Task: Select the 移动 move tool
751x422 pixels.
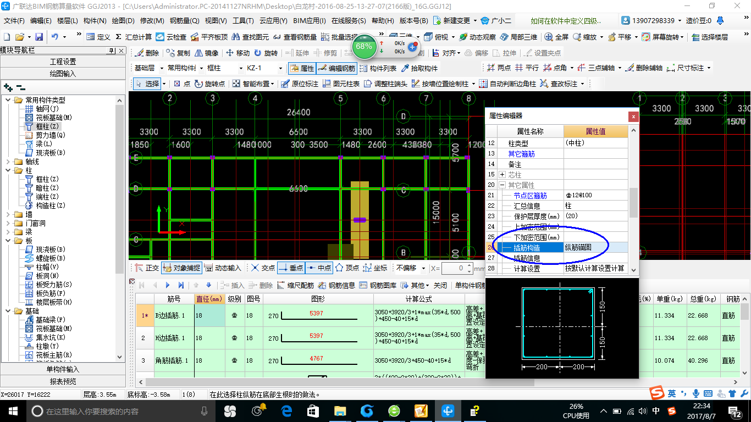Action: tap(238, 53)
